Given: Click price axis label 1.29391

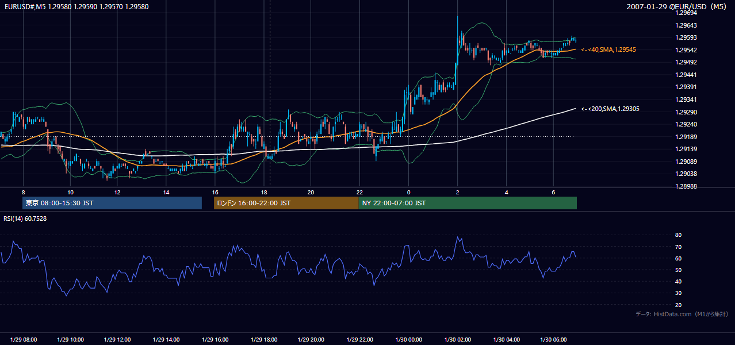Looking at the screenshot, I should [x=687, y=87].
